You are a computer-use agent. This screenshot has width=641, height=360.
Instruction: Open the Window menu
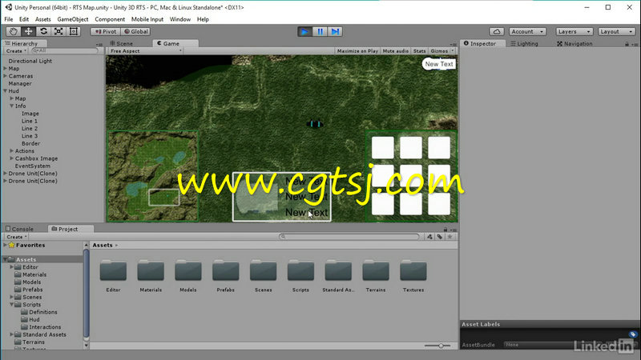pos(179,19)
